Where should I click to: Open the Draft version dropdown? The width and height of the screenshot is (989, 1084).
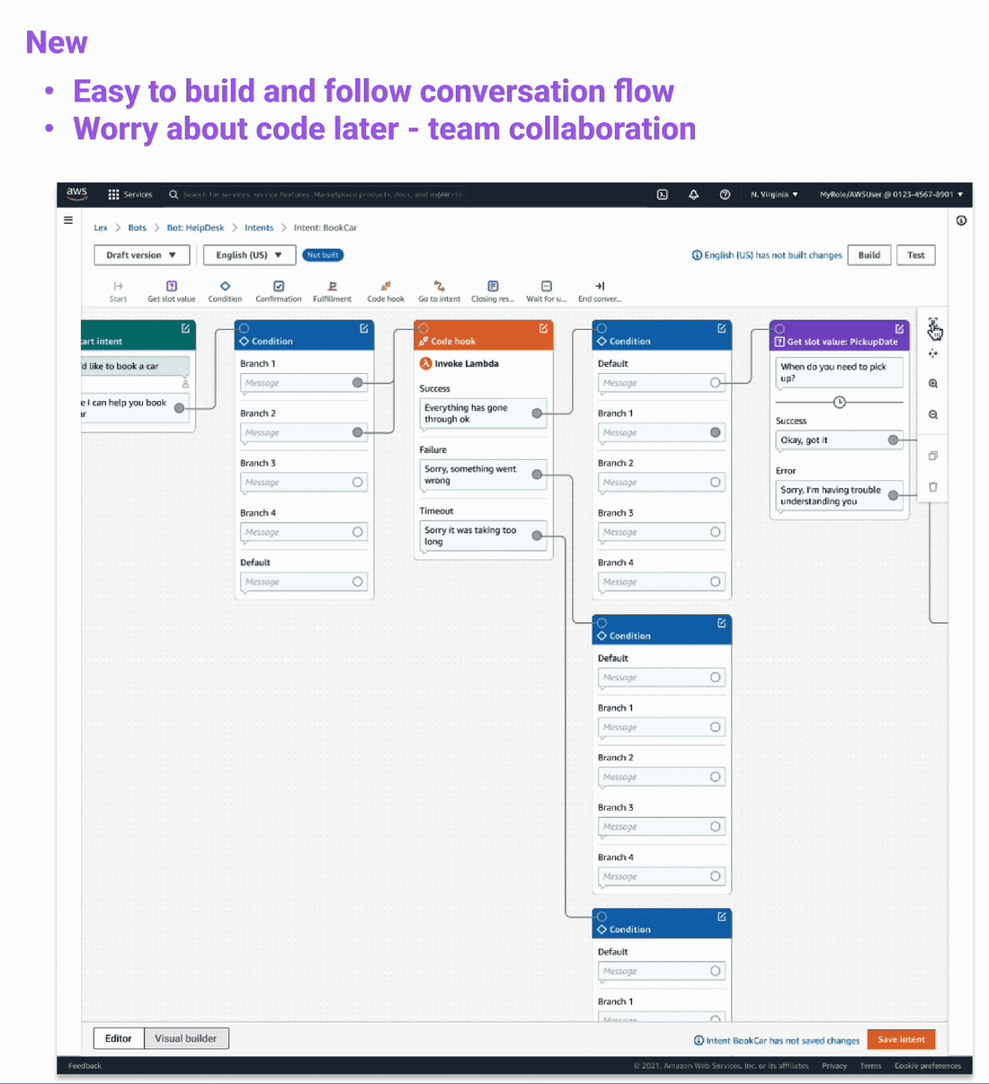click(x=142, y=255)
